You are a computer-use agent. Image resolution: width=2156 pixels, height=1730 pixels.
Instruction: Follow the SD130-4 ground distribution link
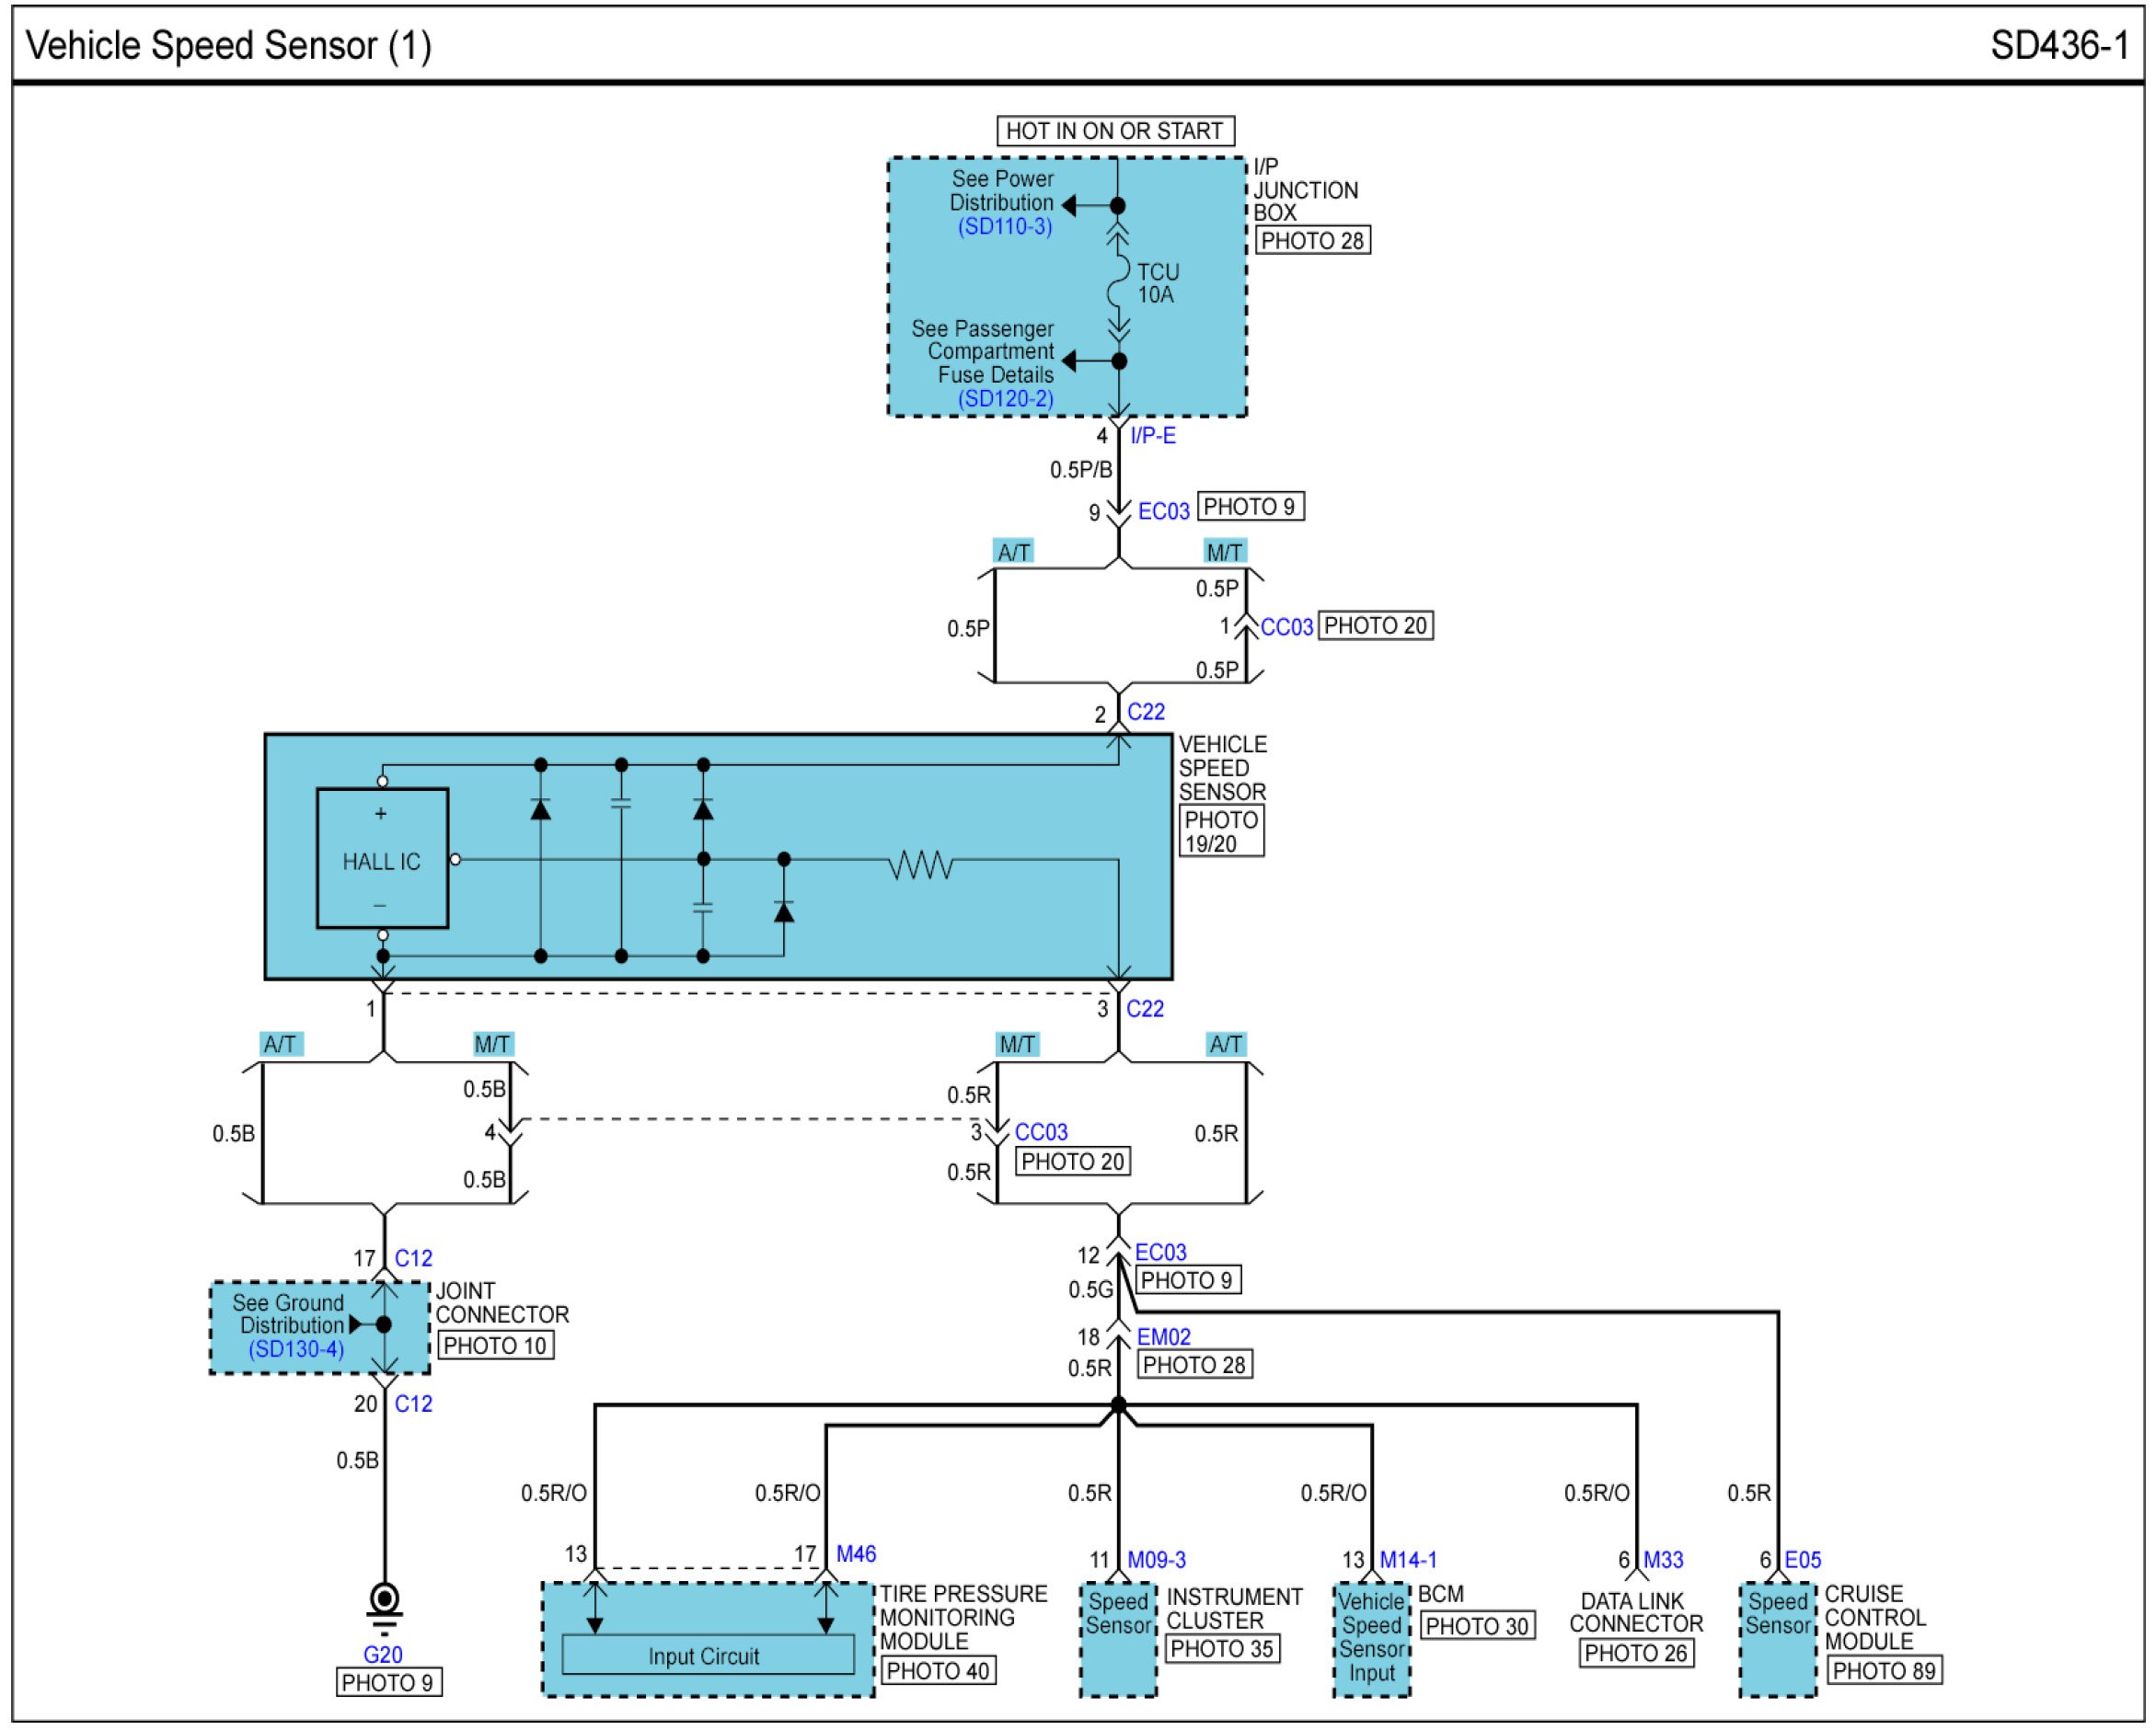[x=296, y=1349]
